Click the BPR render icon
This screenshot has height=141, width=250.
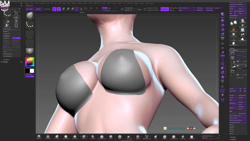(223, 14)
